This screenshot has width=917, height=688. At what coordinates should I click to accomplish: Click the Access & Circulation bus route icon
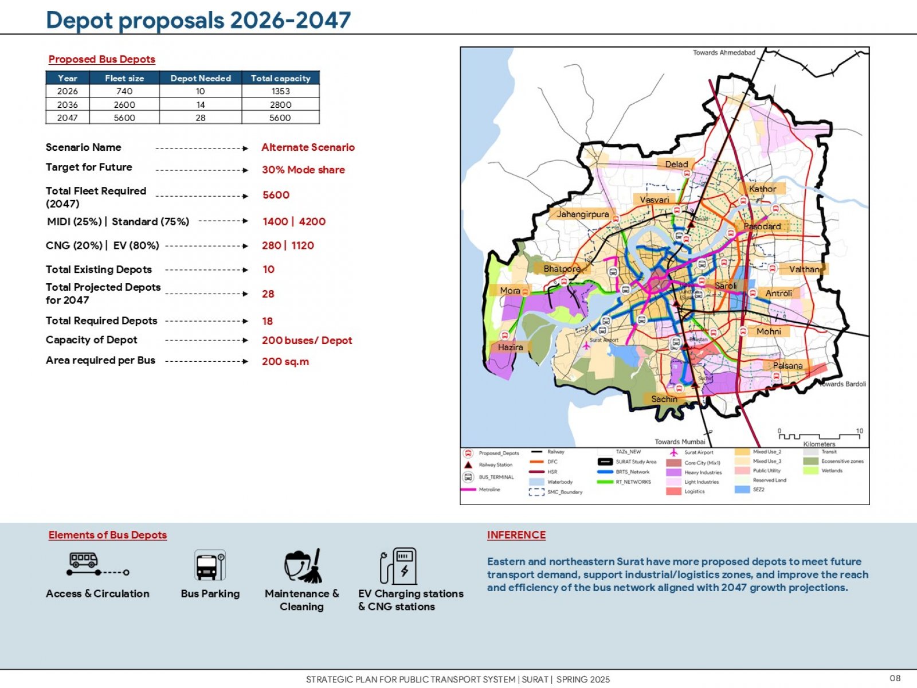pyautogui.click(x=97, y=564)
